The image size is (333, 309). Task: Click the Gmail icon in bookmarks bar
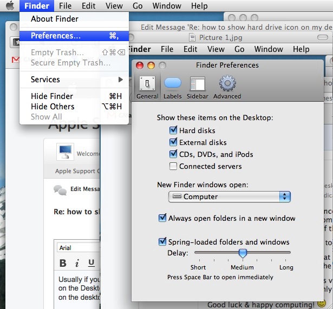pos(16,60)
